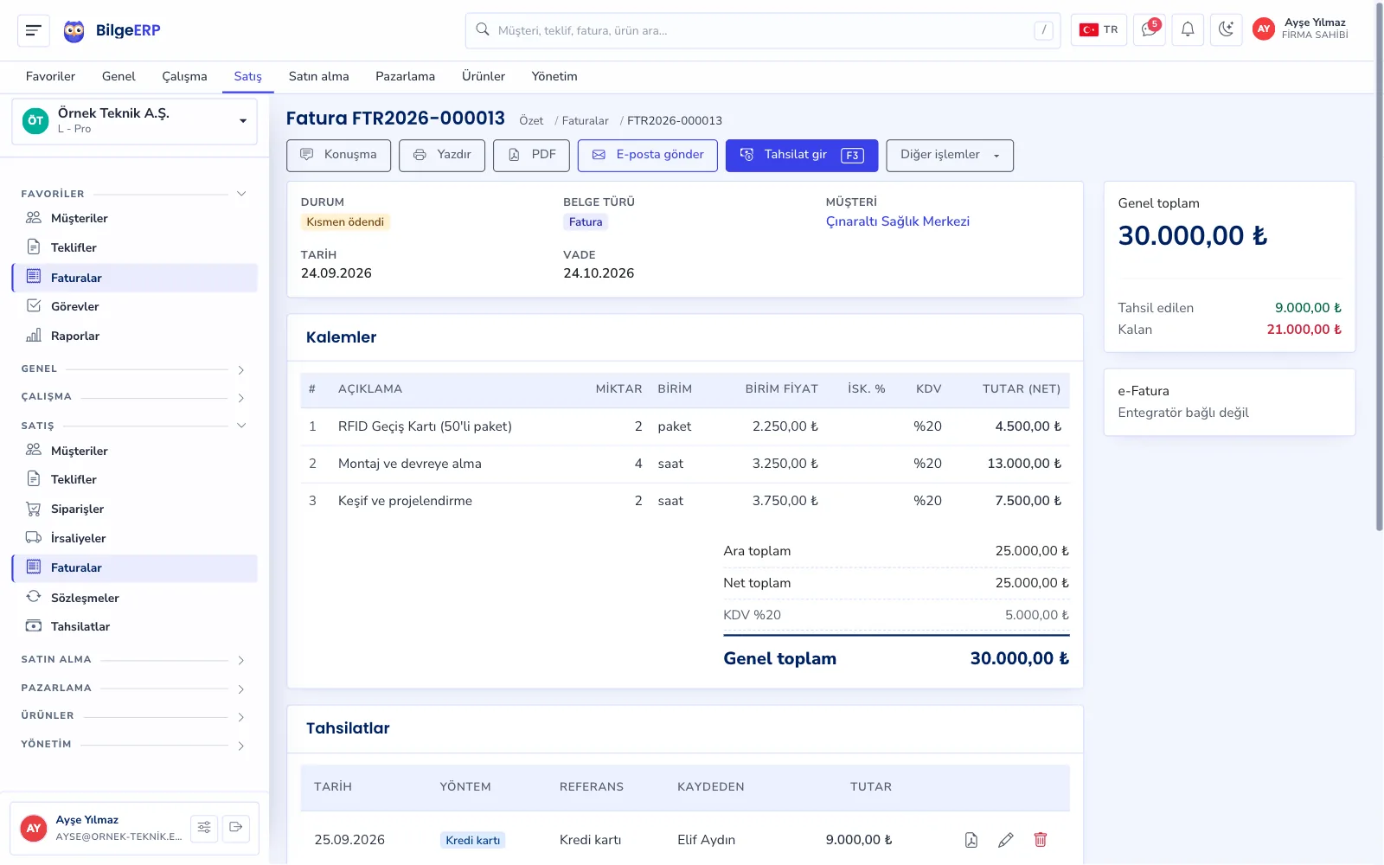The width and height of the screenshot is (1384, 865).
Task: Log out using the exit icon
Action: coord(236,828)
